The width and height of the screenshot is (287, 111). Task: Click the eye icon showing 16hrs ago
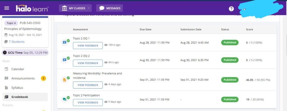click(x=106, y=45)
